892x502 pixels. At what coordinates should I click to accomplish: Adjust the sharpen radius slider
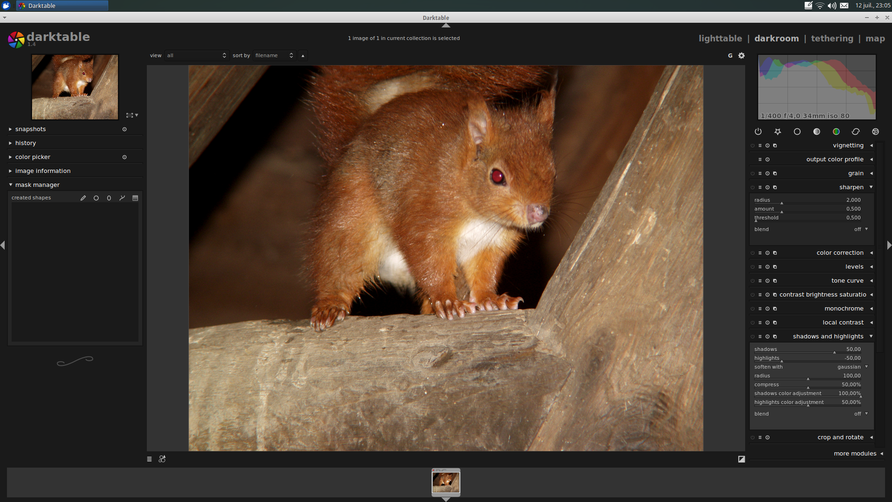pyautogui.click(x=807, y=200)
